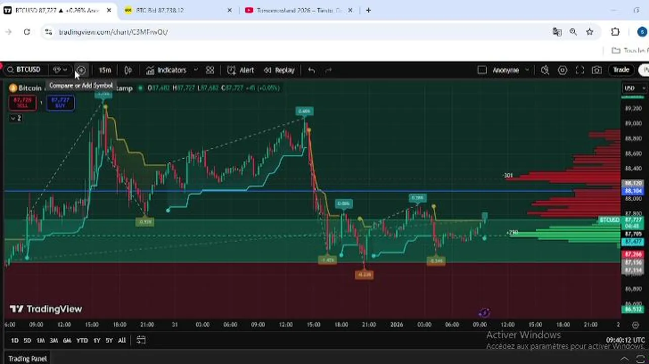
Task: Open the indicator templates grid icon
Action: [x=210, y=70]
